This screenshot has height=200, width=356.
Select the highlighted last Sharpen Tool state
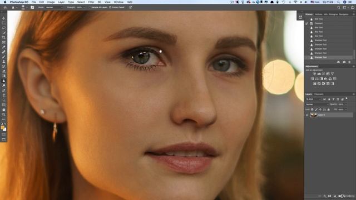[329, 57]
